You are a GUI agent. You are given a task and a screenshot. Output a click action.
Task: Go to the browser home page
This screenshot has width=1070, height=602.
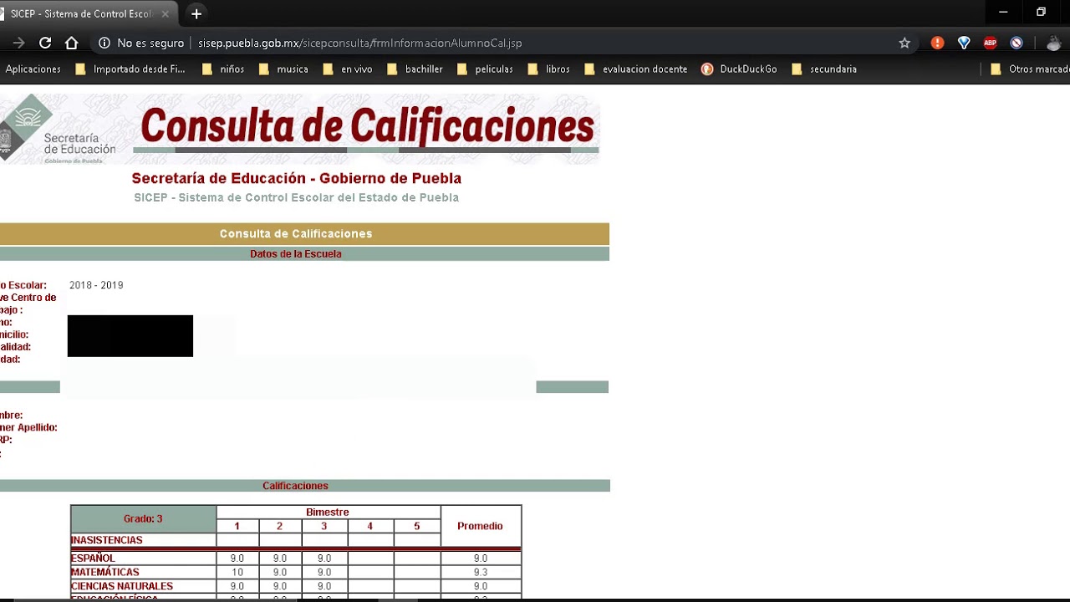coord(72,43)
